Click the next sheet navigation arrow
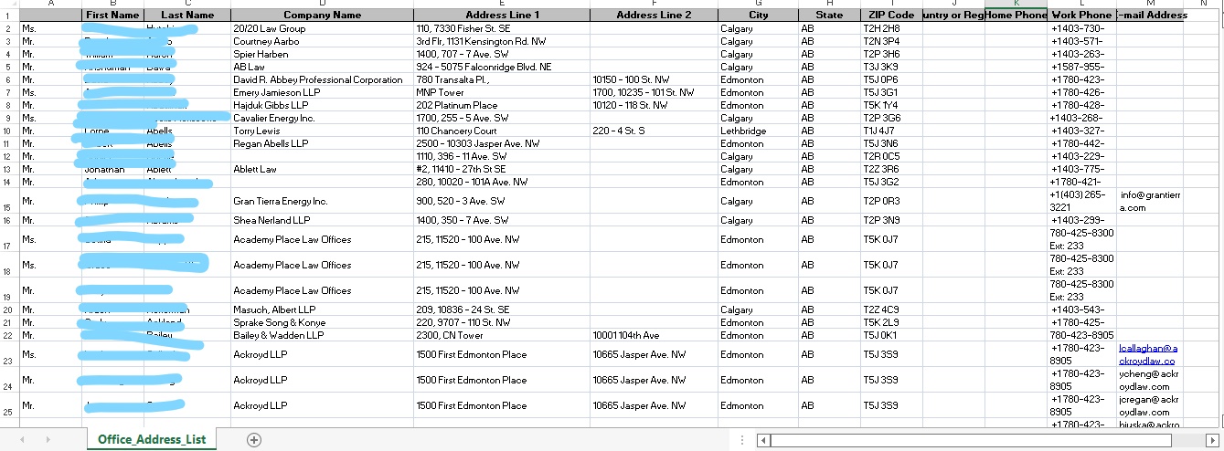1224x451 pixels. pos(48,440)
